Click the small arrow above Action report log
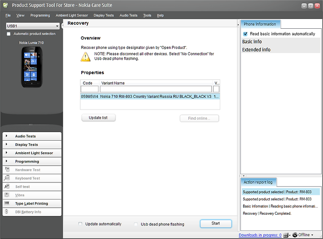This screenshot has height=239, width=323. tap(244, 176)
